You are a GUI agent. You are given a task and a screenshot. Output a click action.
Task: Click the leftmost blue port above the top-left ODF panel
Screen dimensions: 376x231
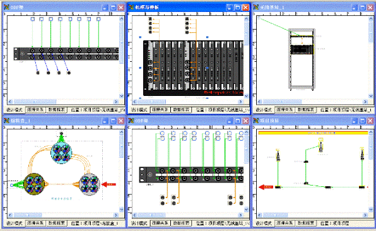coord(33,19)
